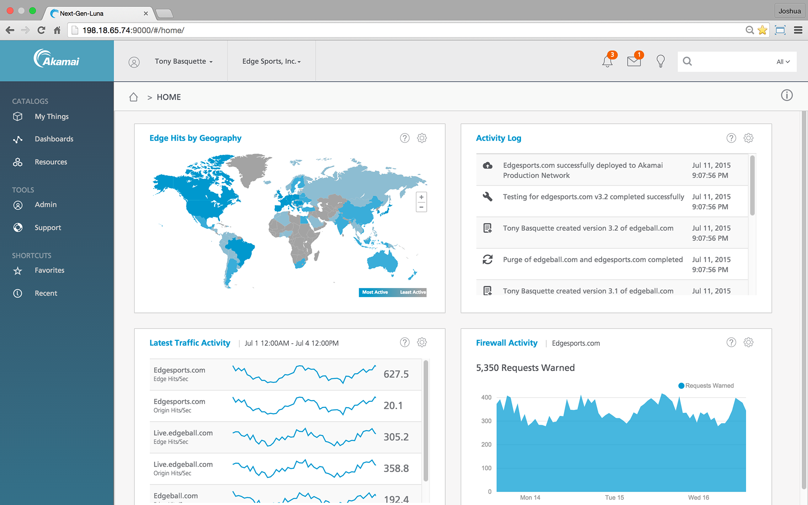
Task: Open Edge Sports, Inc. account dropdown
Action: [x=271, y=61]
